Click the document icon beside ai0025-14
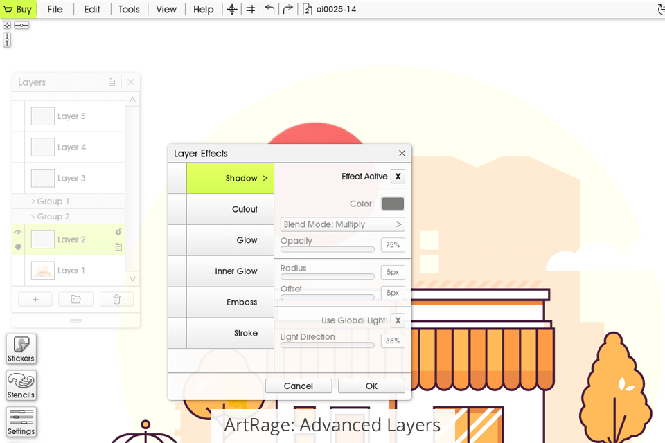The height and width of the screenshot is (443, 665). coord(307,9)
